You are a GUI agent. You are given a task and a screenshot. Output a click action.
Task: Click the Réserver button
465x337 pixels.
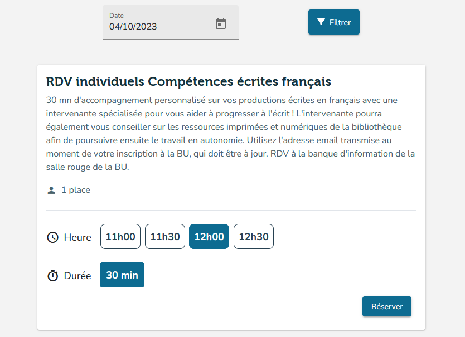point(387,306)
